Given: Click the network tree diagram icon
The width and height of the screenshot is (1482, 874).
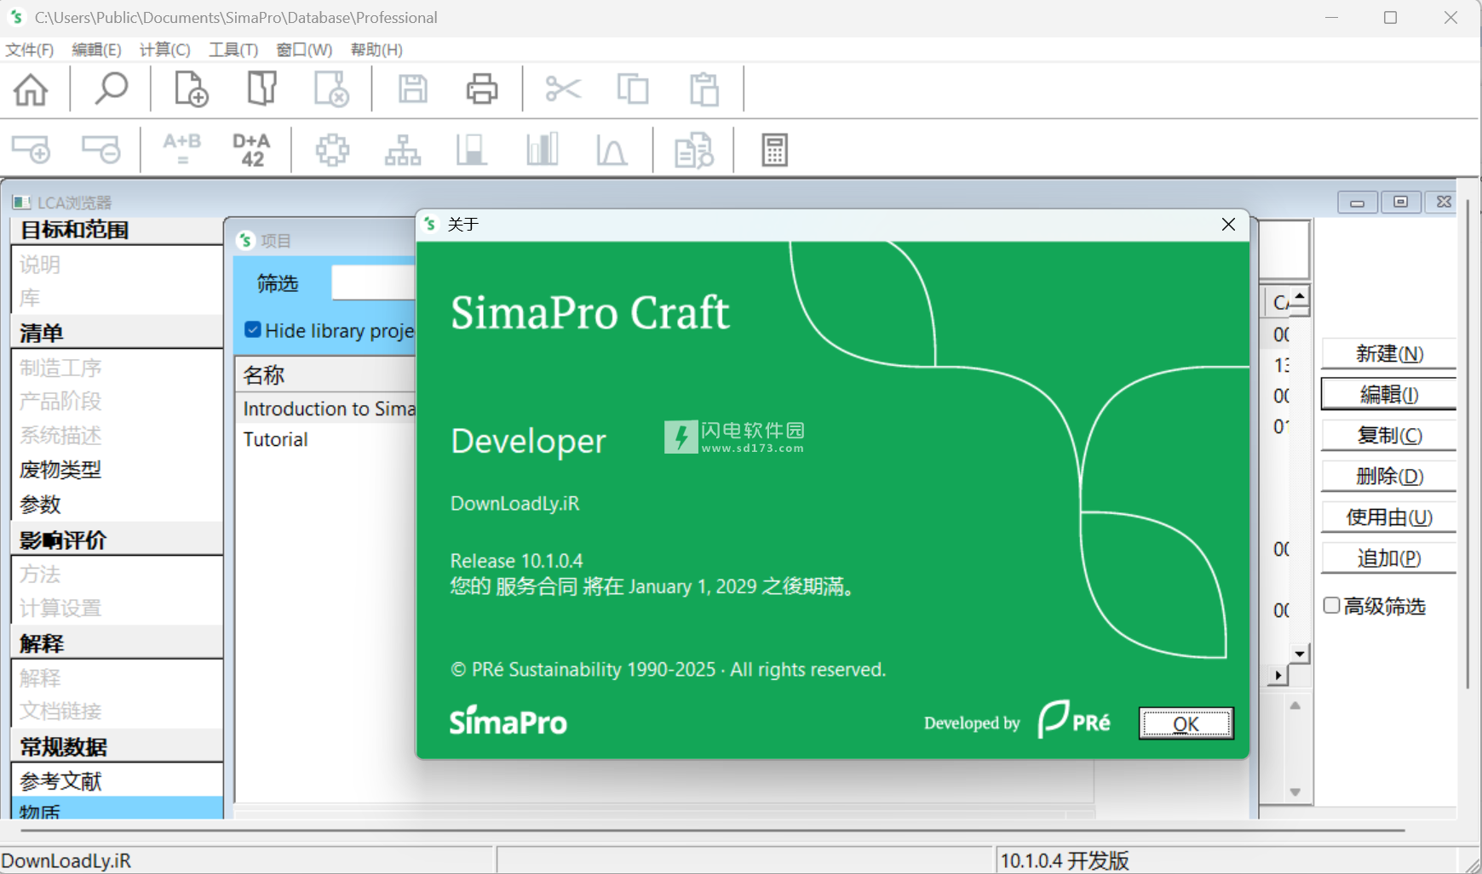Looking at the screenshot, I should 402,151.
